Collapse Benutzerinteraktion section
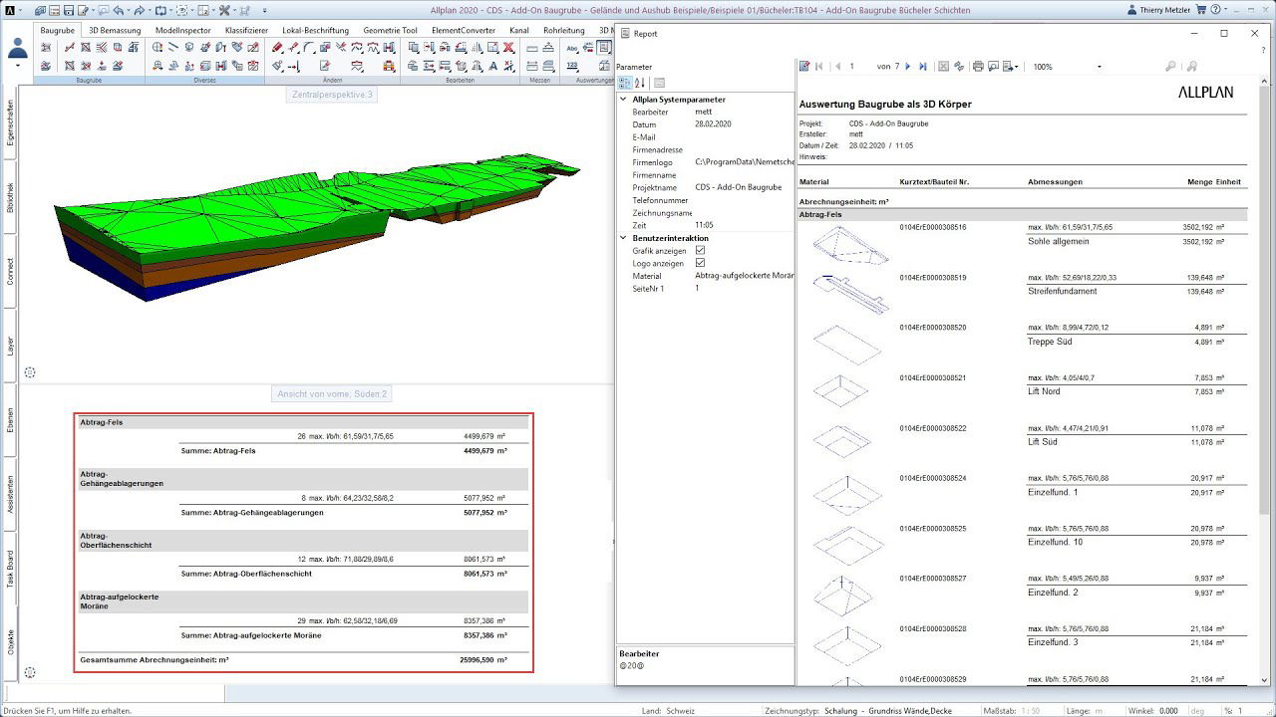This screenshot has height=717, width=1276. (x=624, y=238)
